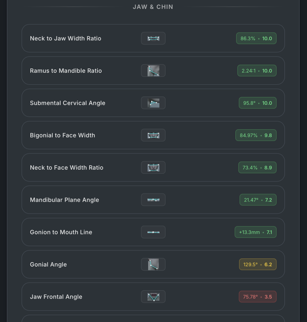Viewport: 307px width, 322px height.
Task: Click the 86.3% score badge
Action: [256, 38]
